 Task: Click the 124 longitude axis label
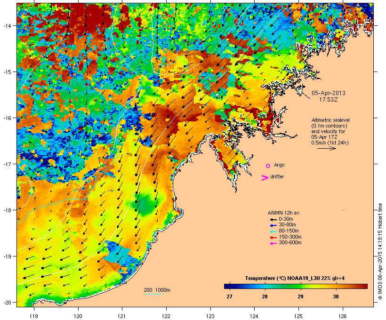255,316
